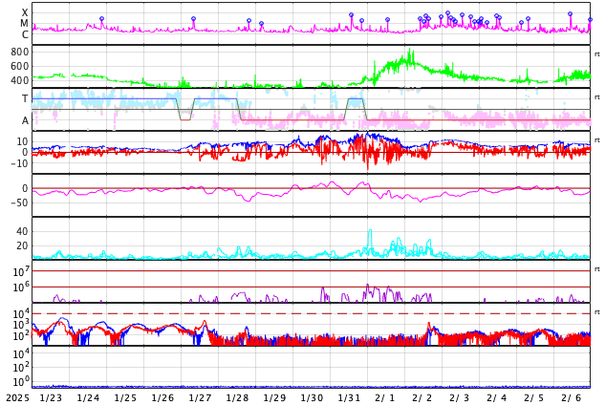Screen dimensions: 606x405
Task: Select the 800 axis label
Action: coord(20,52)
